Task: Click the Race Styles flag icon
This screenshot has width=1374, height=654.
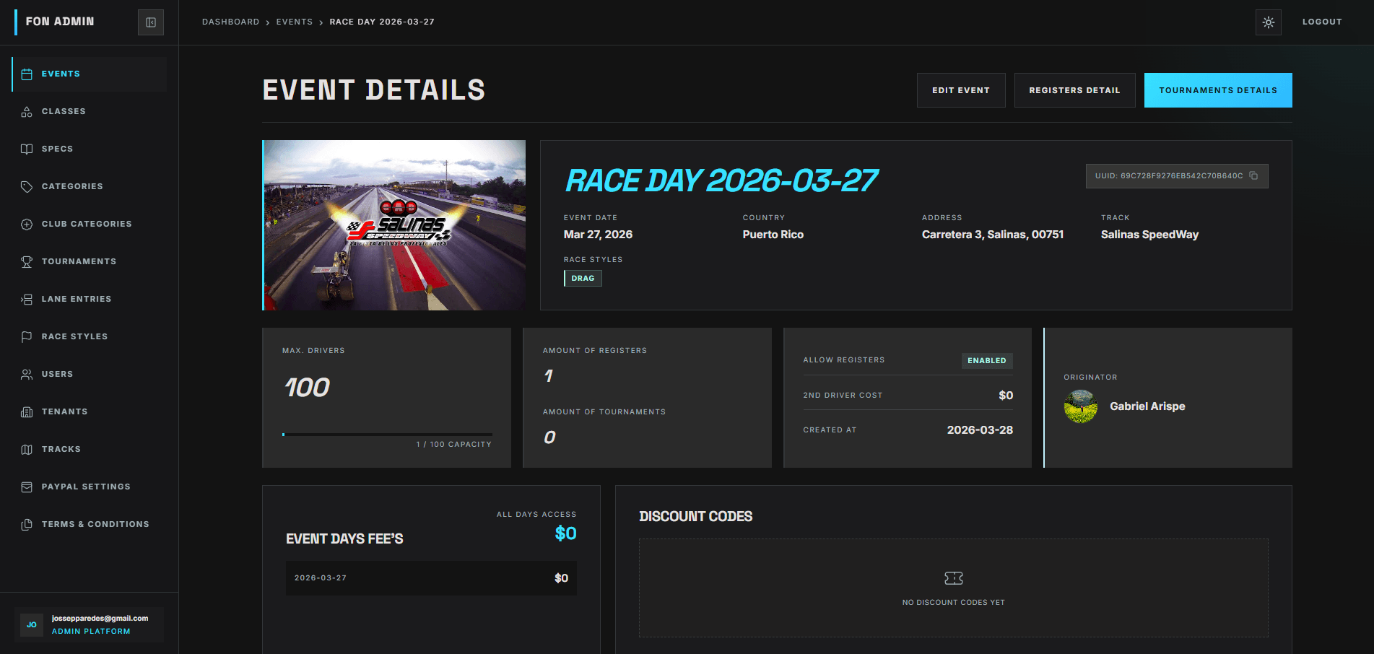Action: (27, 337)
